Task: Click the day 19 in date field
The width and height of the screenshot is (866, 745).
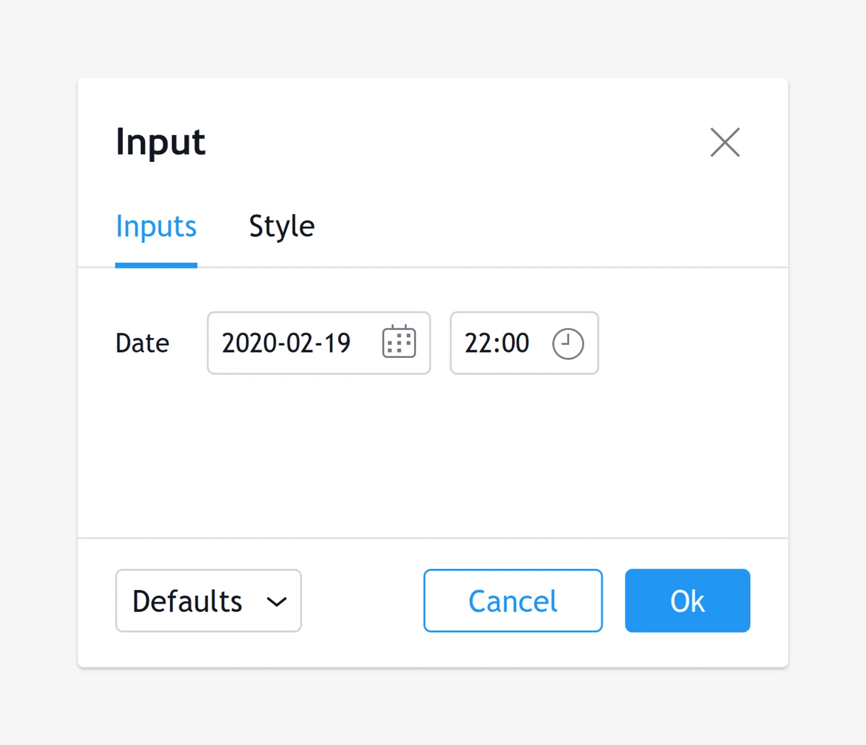Action: (x=337, y=343)
